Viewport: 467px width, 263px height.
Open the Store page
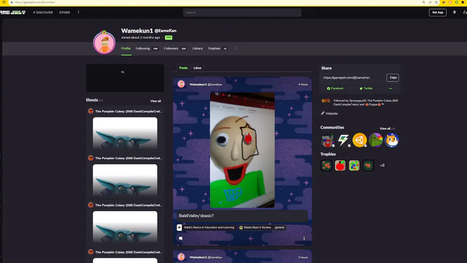(64, 12)
